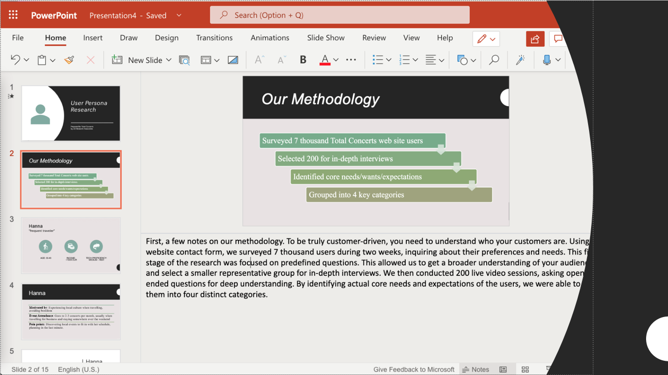Open the Transitions tab

click(214, 38)
